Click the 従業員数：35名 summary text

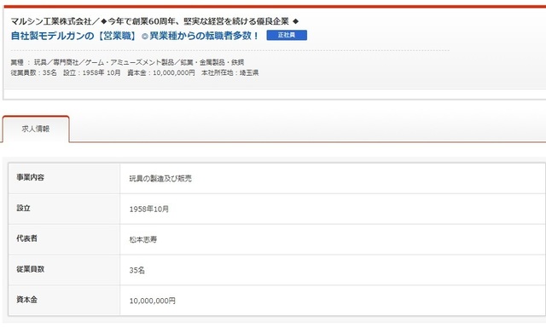coord(34,72)
